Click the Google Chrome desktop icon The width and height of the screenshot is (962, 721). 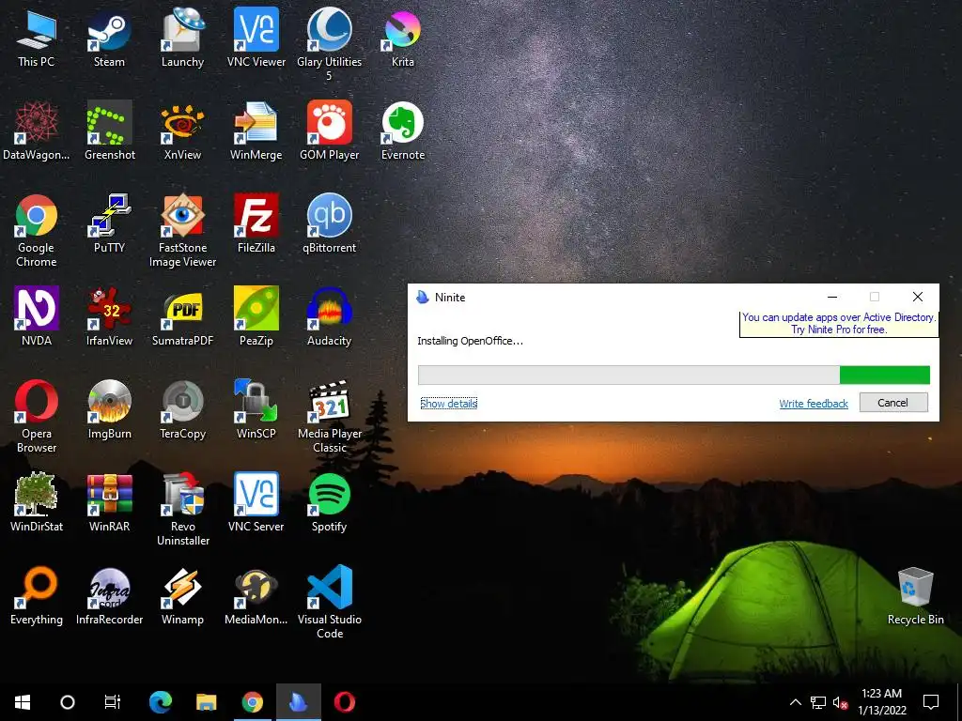pyautogui.click(x=37, y=230)
